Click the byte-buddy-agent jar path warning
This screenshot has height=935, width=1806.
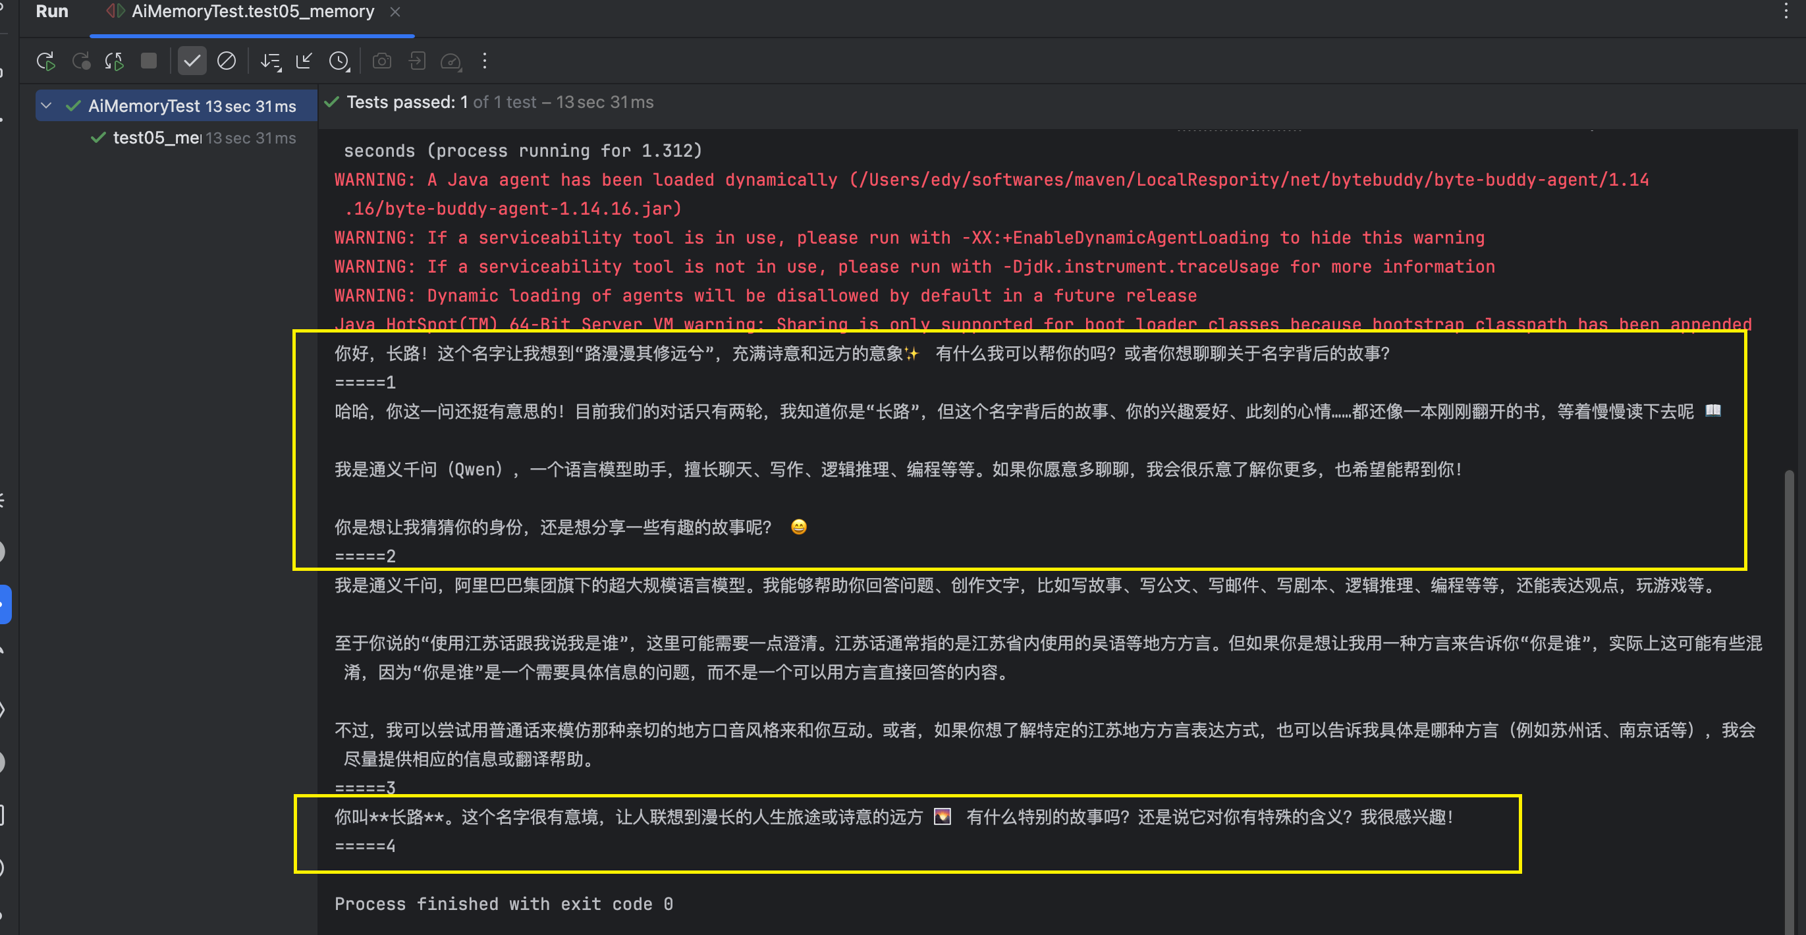991,194
